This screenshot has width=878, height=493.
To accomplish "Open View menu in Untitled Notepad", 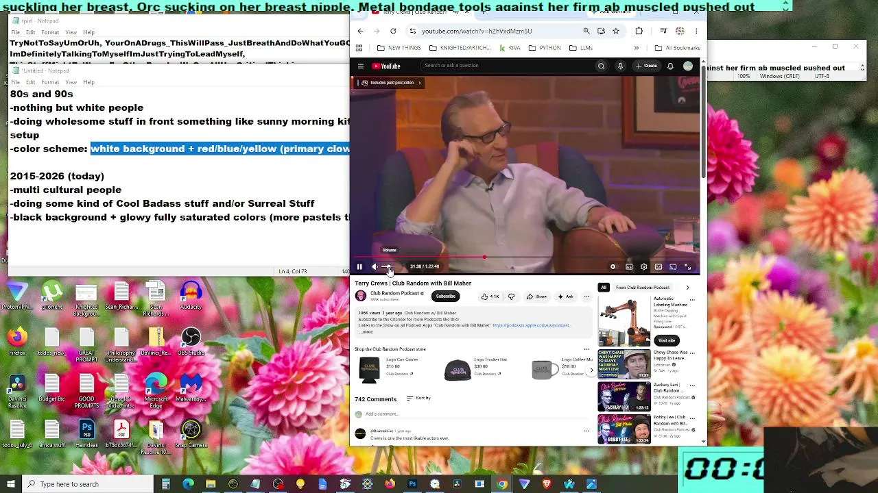I will click(71, 82).
